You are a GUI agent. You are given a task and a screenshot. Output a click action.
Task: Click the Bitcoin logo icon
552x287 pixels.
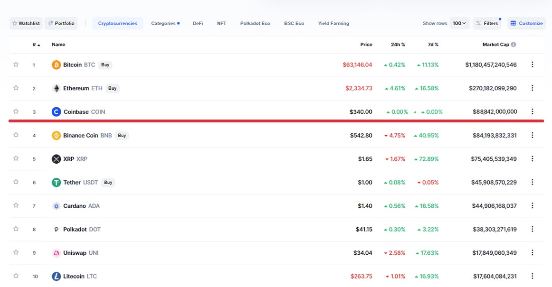(x=56, y=65)
